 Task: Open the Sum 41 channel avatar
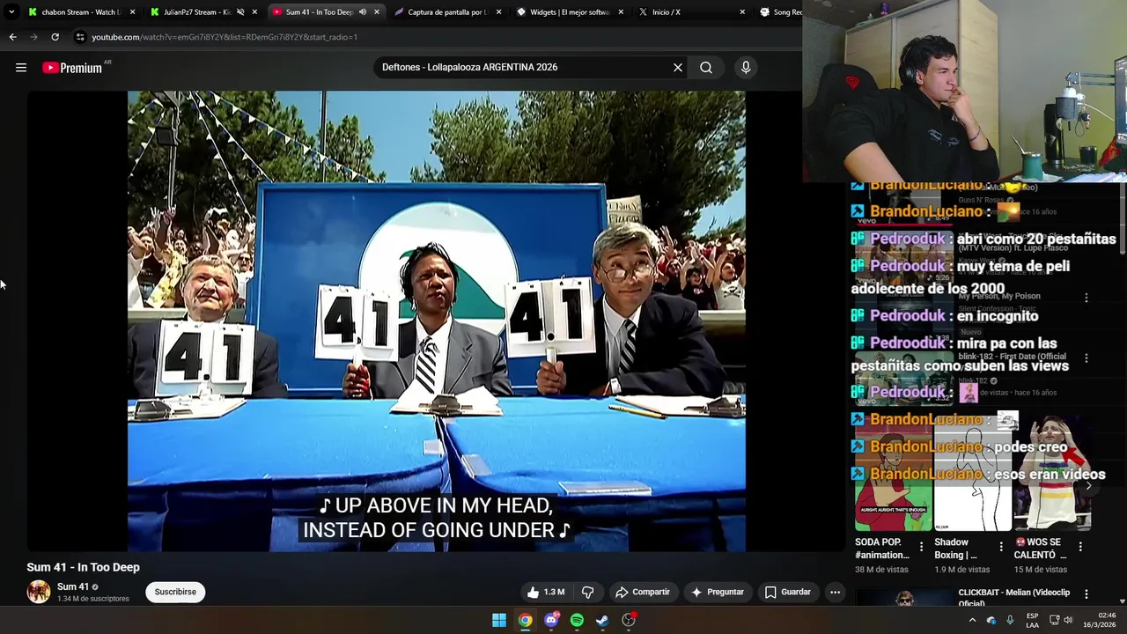(39, 592)
